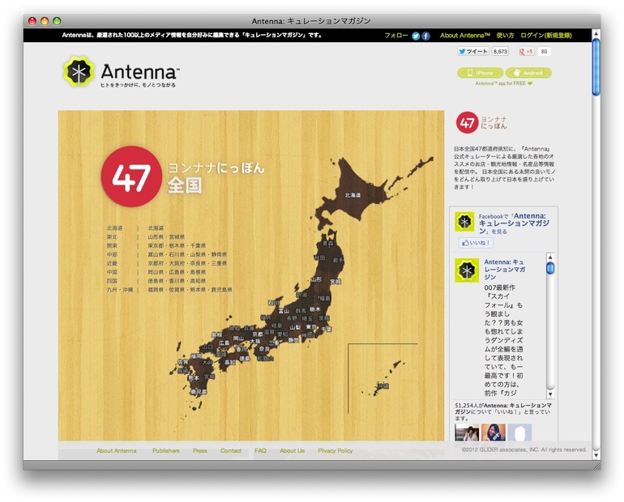This screenshot has width=624, height=502.
Task: Click 東京都 in the 関東 list row
Action: coord(156,245)
